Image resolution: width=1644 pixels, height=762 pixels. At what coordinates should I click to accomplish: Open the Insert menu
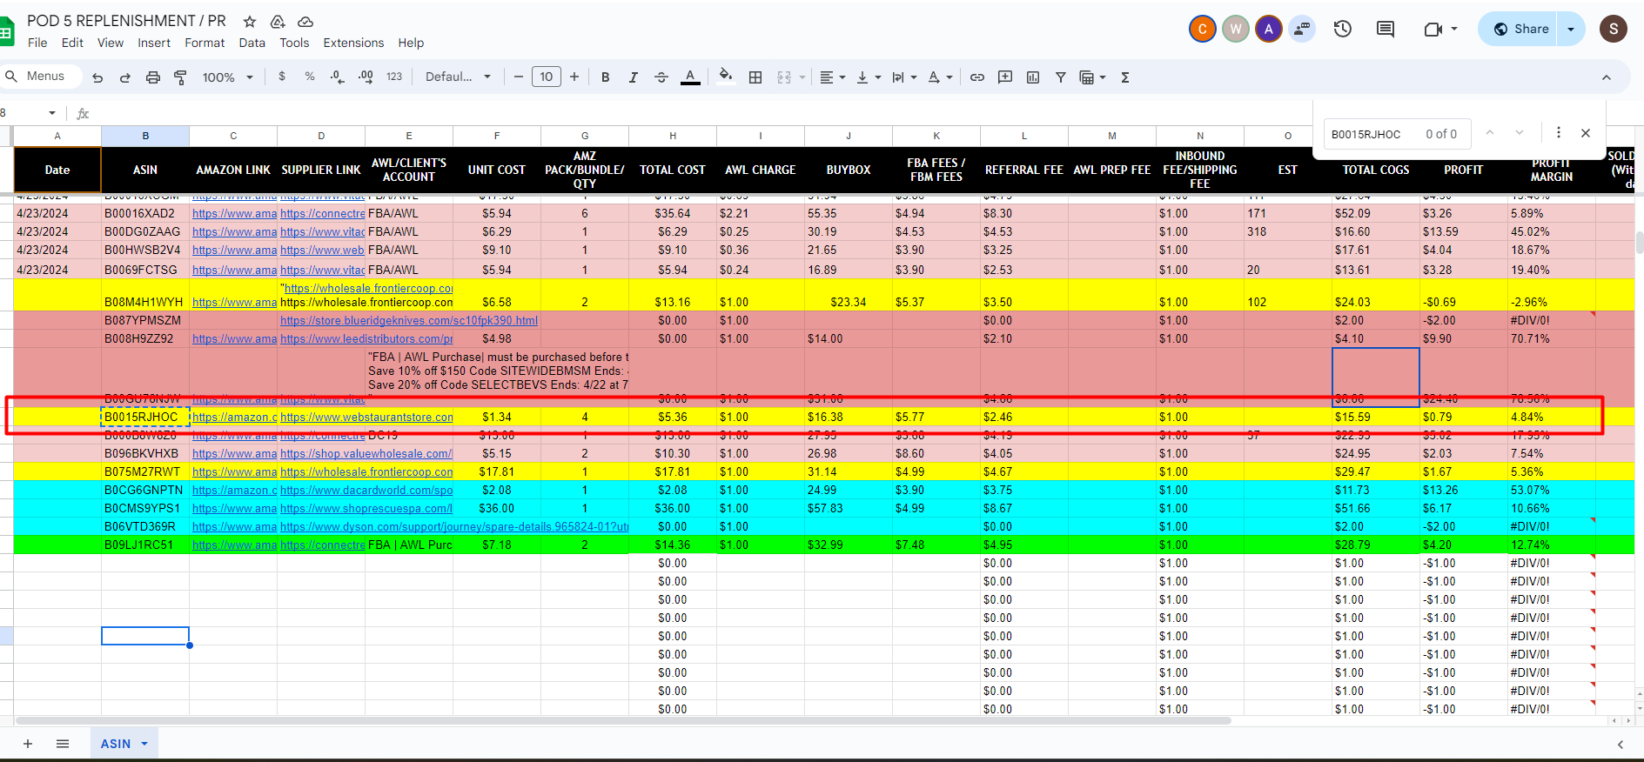[154, 43]
